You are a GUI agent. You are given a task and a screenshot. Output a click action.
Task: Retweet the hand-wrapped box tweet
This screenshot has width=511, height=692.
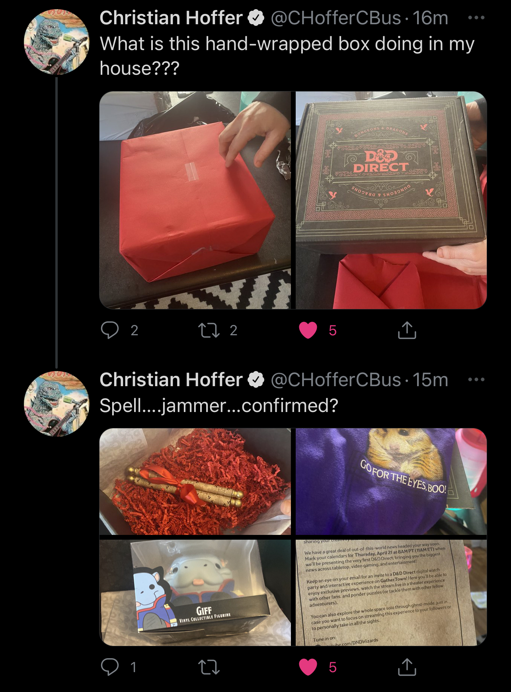[x=209, y=330]
